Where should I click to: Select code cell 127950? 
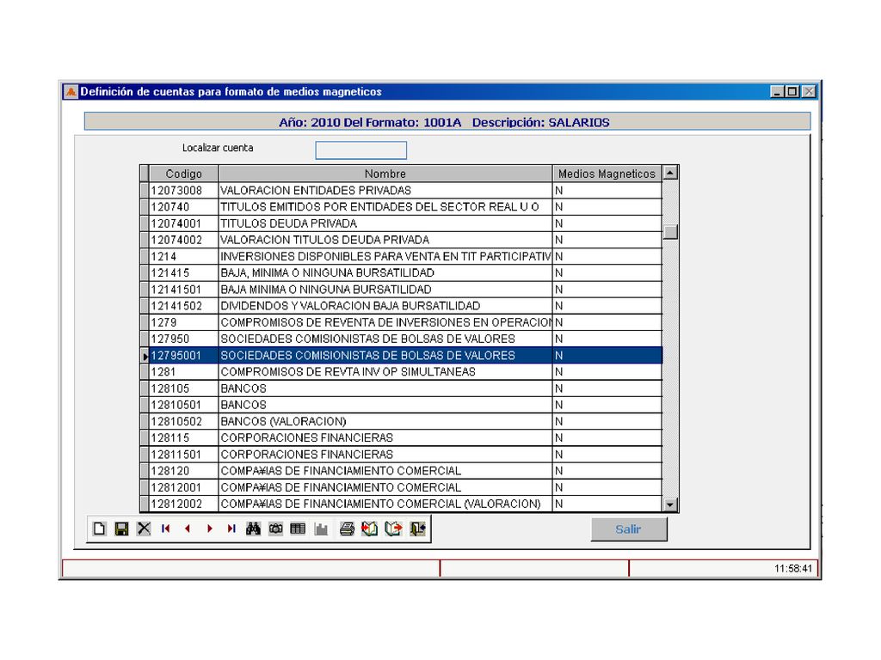(184, 339)
